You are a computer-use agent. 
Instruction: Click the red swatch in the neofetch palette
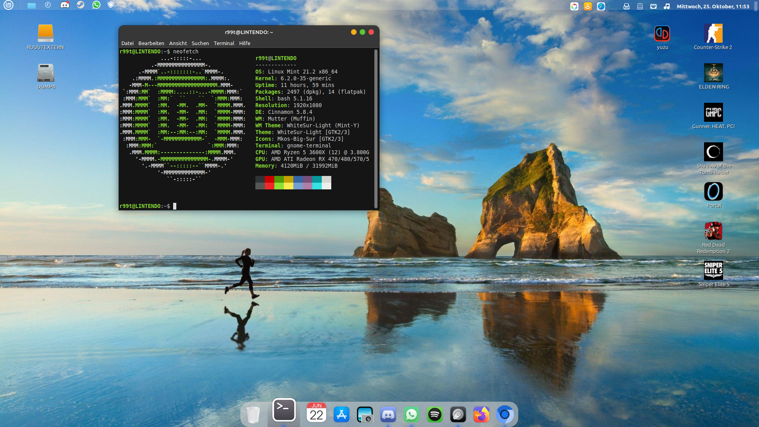269,179
